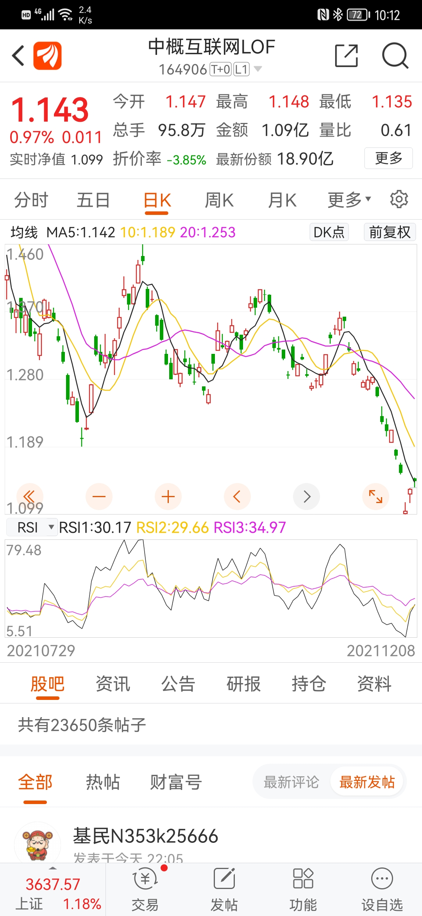The width and height of the screenshot is (422, 916).
Task: Tap 更多 button for more quote data
Action: [388, 158]
